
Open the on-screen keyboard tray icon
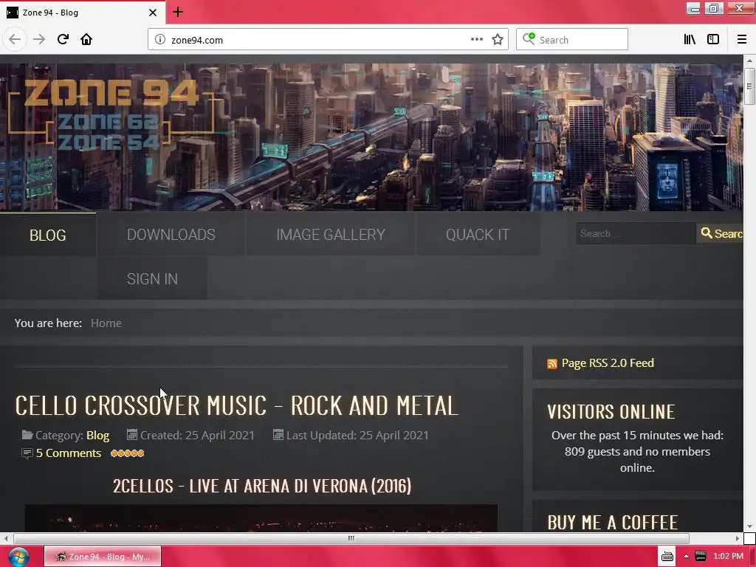667,557
